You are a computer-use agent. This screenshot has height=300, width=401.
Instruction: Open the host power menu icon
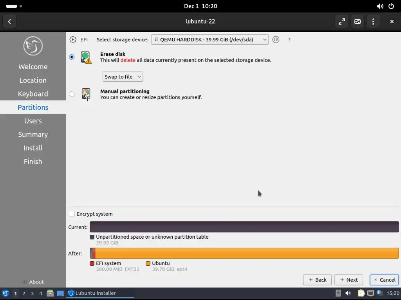391,6
